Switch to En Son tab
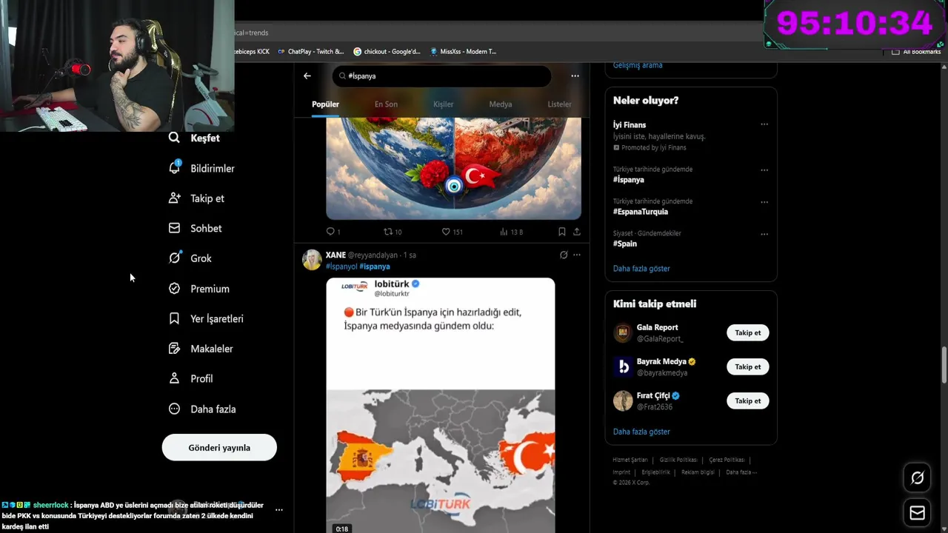948x533 pixels. pos(386,104)
